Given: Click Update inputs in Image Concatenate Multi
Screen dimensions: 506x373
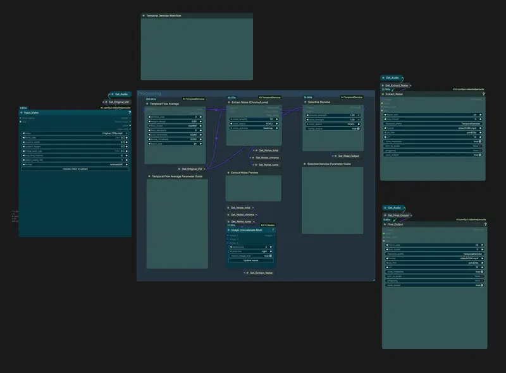Looking at the screenshot, I should [x=251, y=260].
